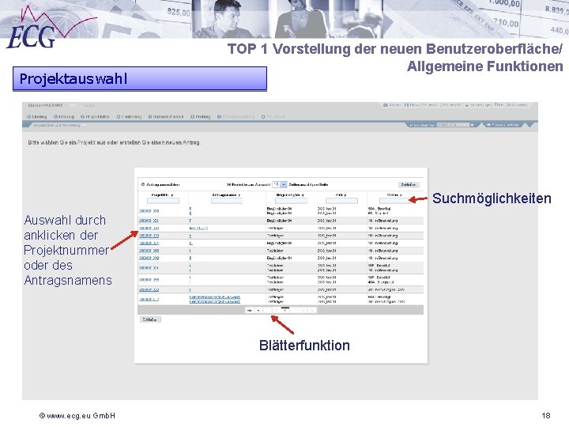The image size is (569, 427).
Task: Go to the first page in the pager
Action: 249,311
